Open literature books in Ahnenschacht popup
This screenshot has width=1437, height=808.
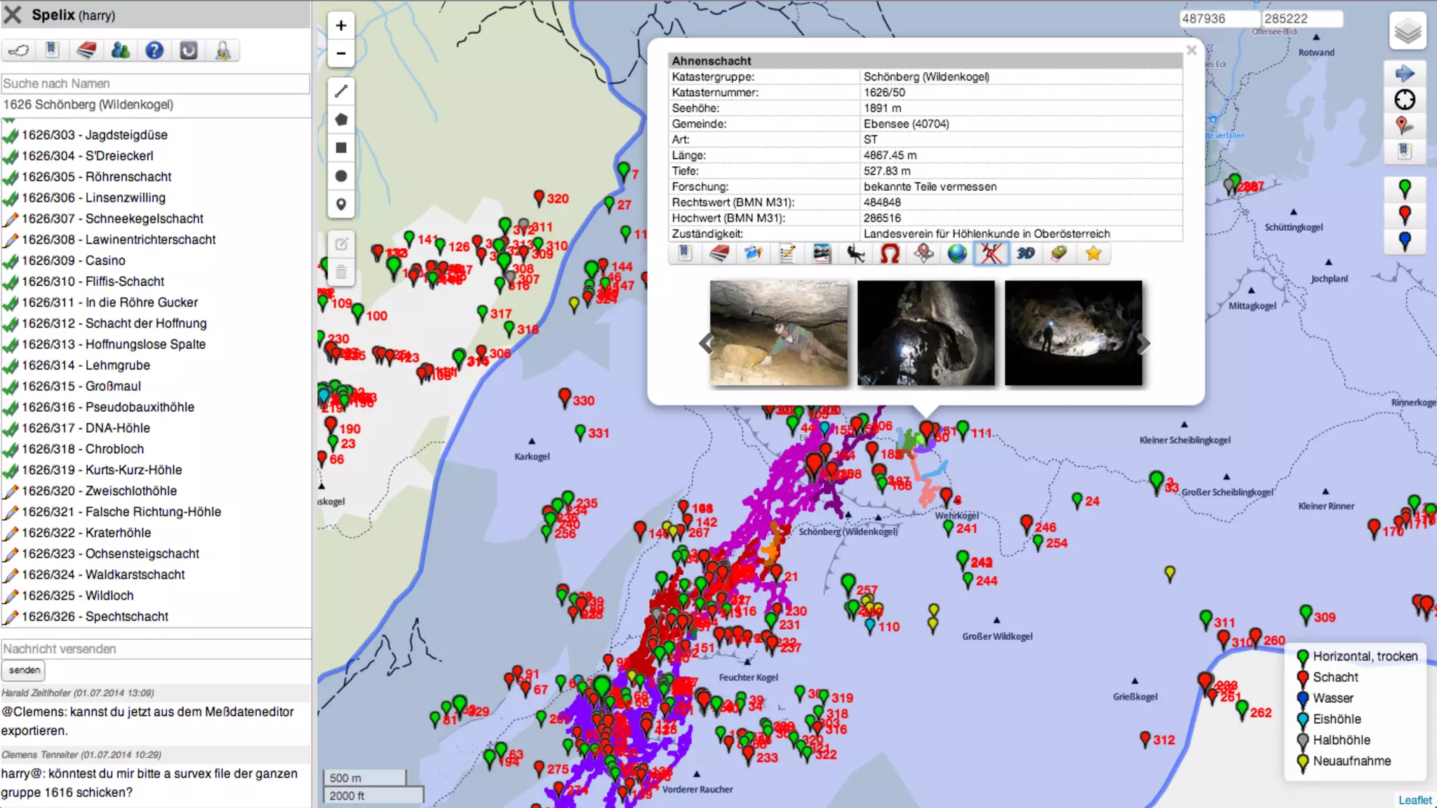(x=719, y=253)
